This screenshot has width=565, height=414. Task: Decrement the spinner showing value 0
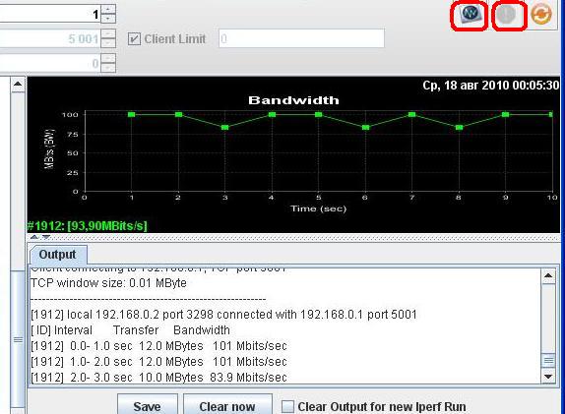click(x=108, y=68)
